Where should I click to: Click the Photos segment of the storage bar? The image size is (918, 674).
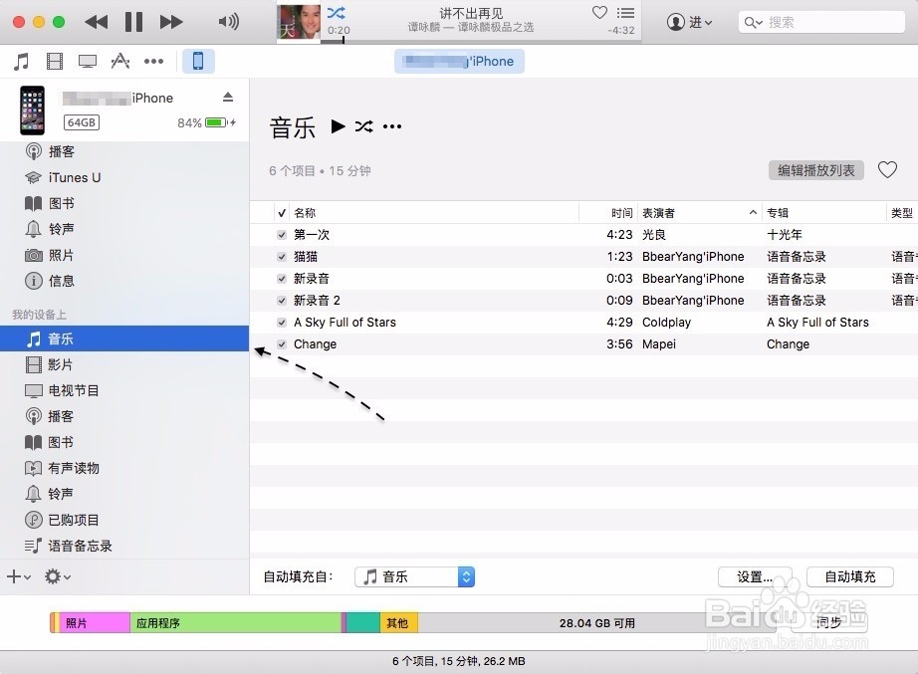pos(95,623)
